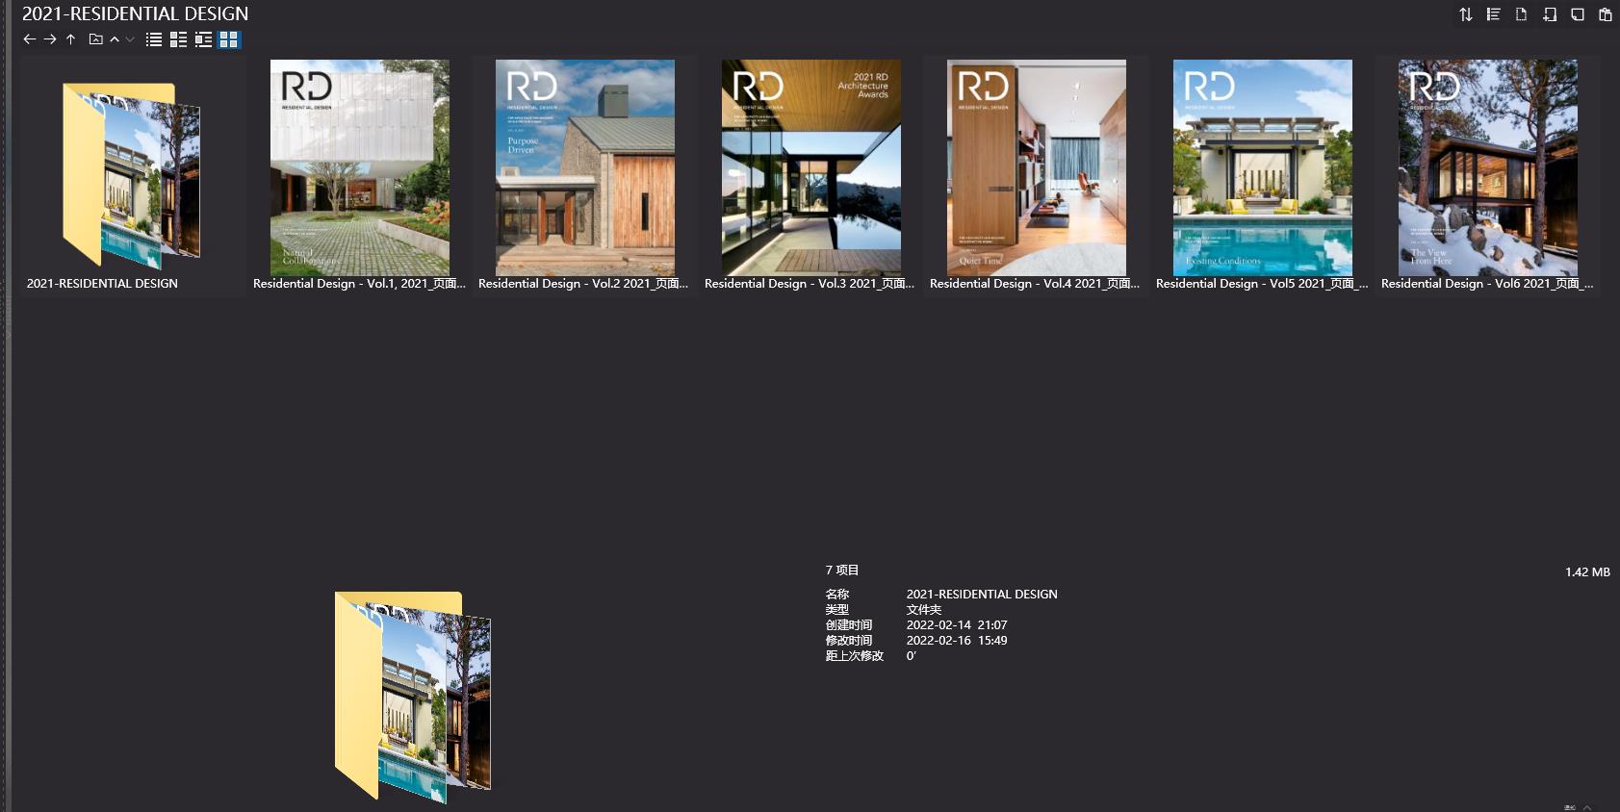Select the Residential Design Vol5 pool cover thumbnail
This screenshot has height=812, width=1620.
pyautogui.click(x=1263, y=167)
